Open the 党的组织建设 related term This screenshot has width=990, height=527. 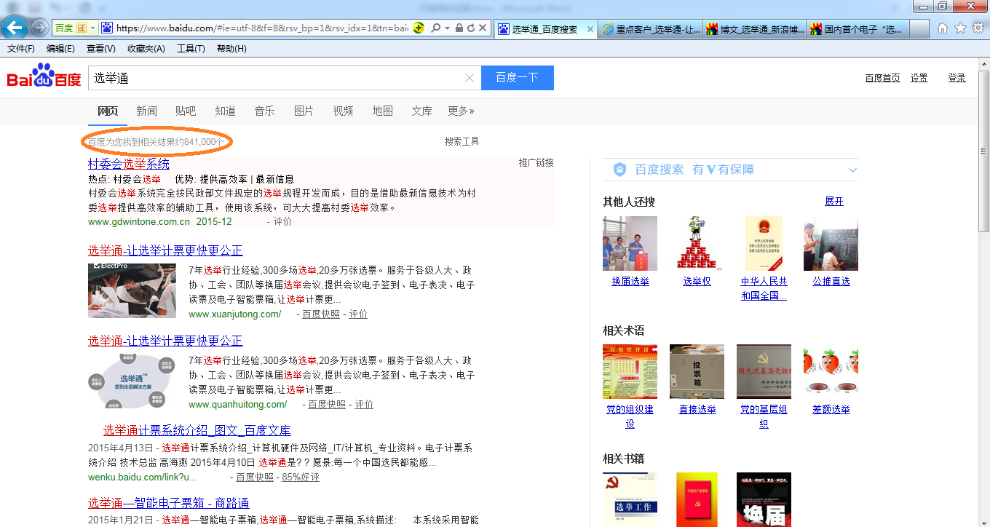[x=630, y=416]
